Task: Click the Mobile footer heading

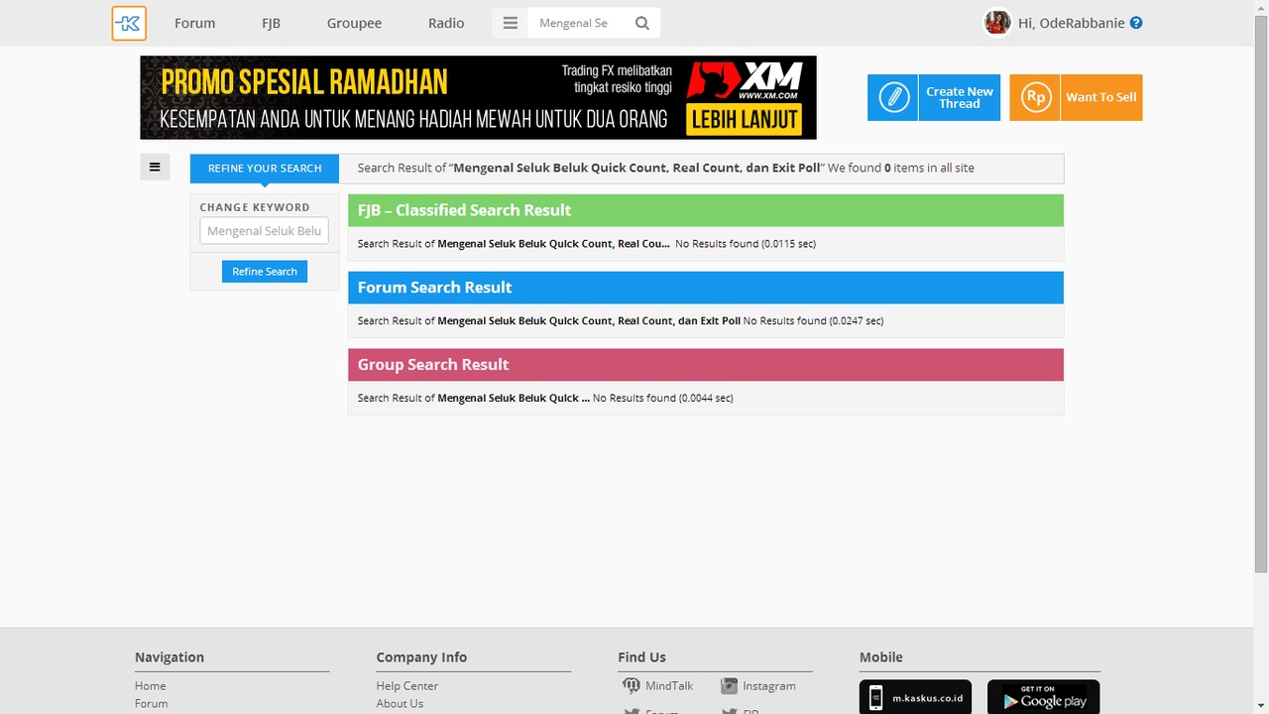Action: 881,657
